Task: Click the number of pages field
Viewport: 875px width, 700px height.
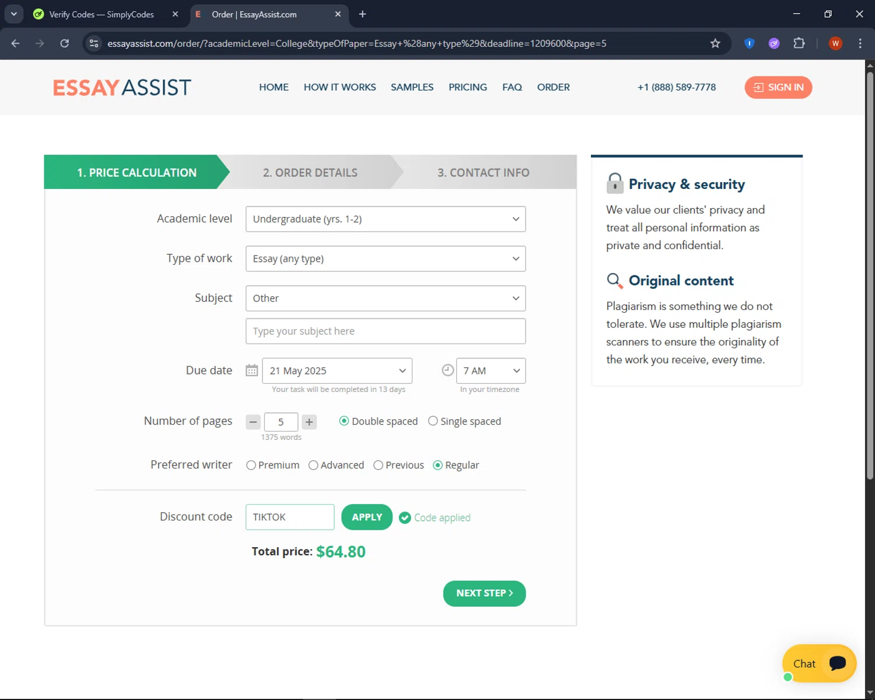Action: pyautogui.click(x=281, y=422)
